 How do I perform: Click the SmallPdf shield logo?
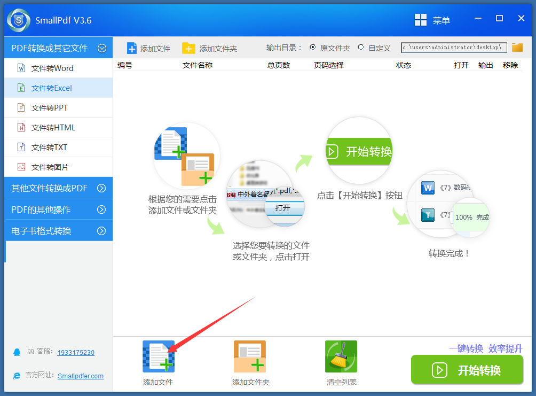pos(19,20)
